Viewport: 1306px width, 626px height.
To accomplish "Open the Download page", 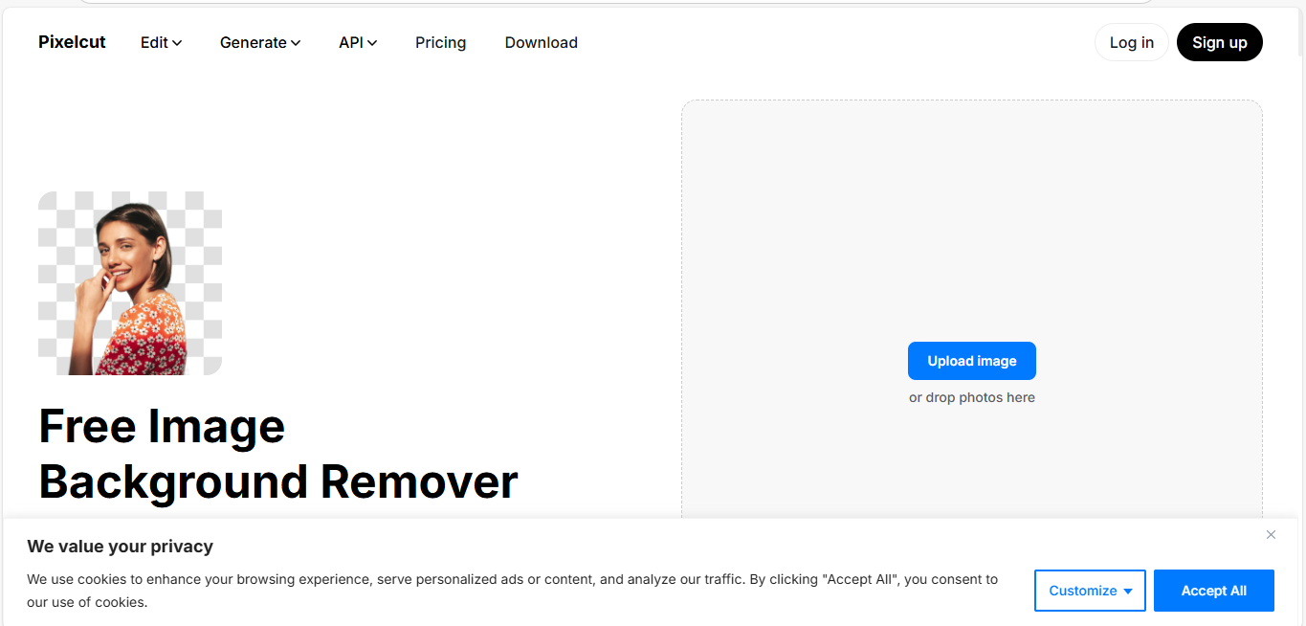I will [541, 42].
